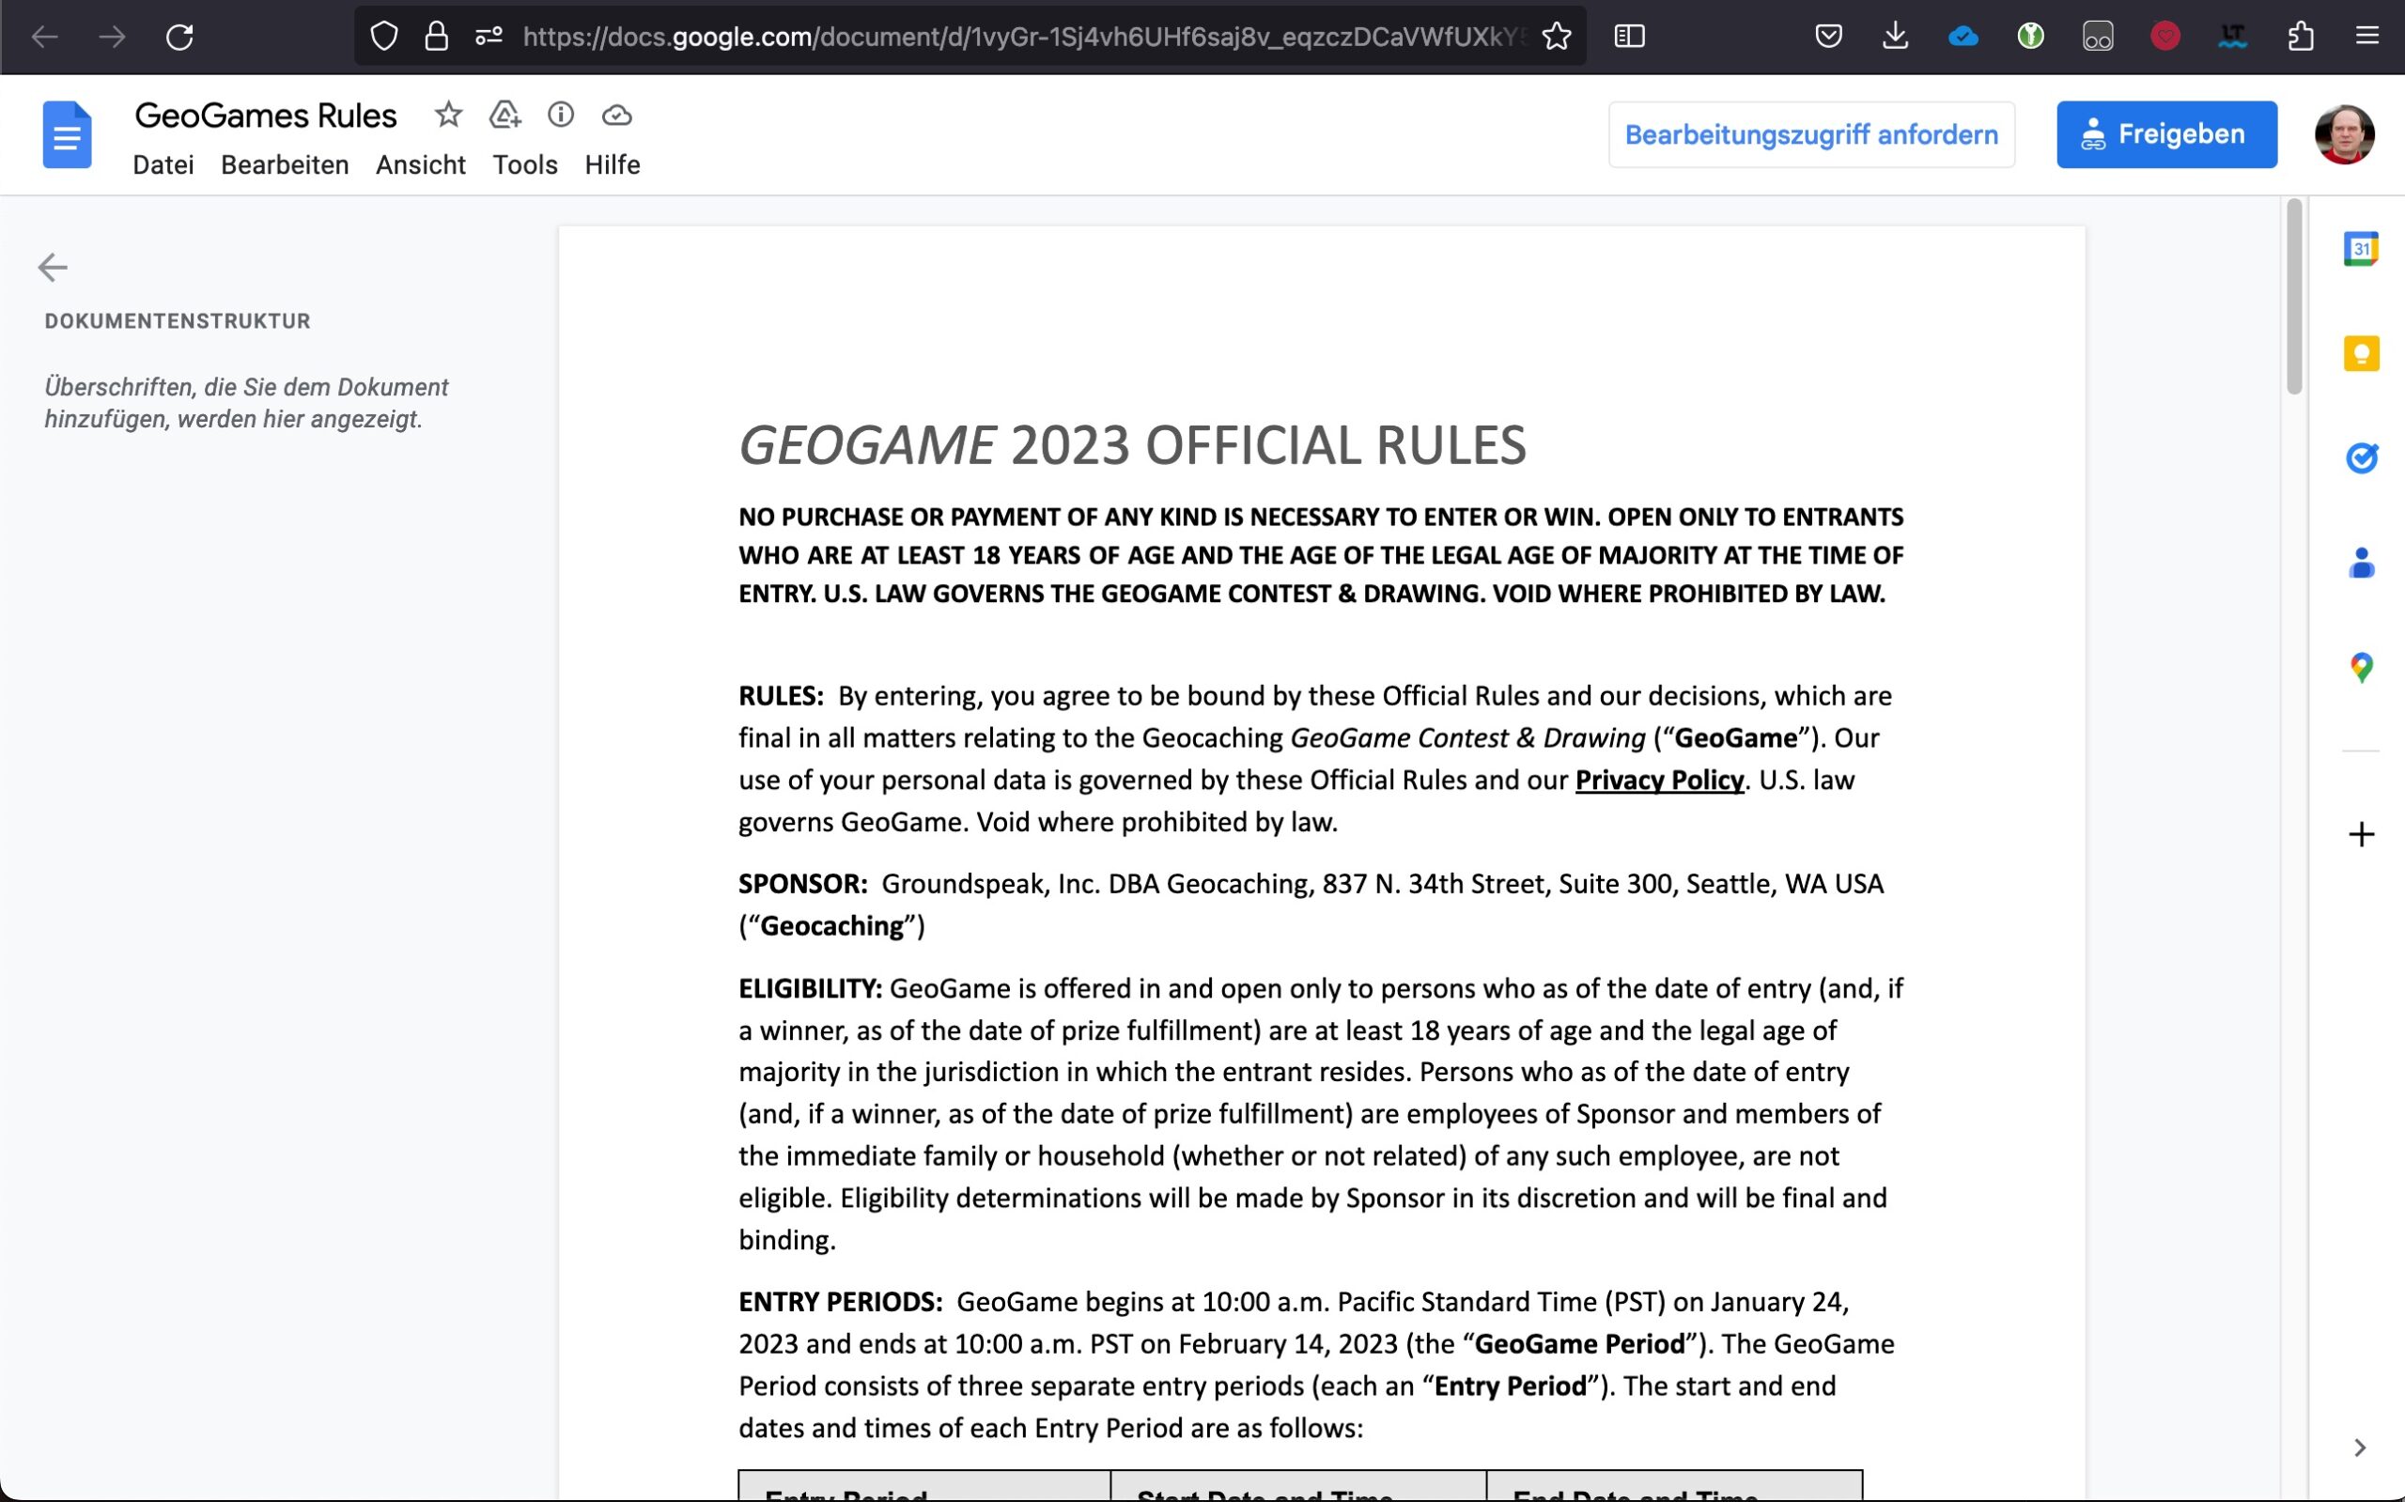Open Google Tasks side panel
Screen dimensions: 2405x1502
[2360, 458]
